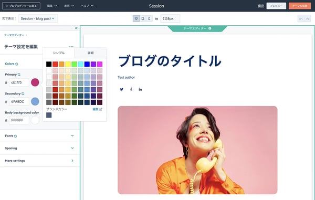Click info icon on テーマエディター banner
The width and height of the screenshot is (315, 200).
(x=209, y=28)
